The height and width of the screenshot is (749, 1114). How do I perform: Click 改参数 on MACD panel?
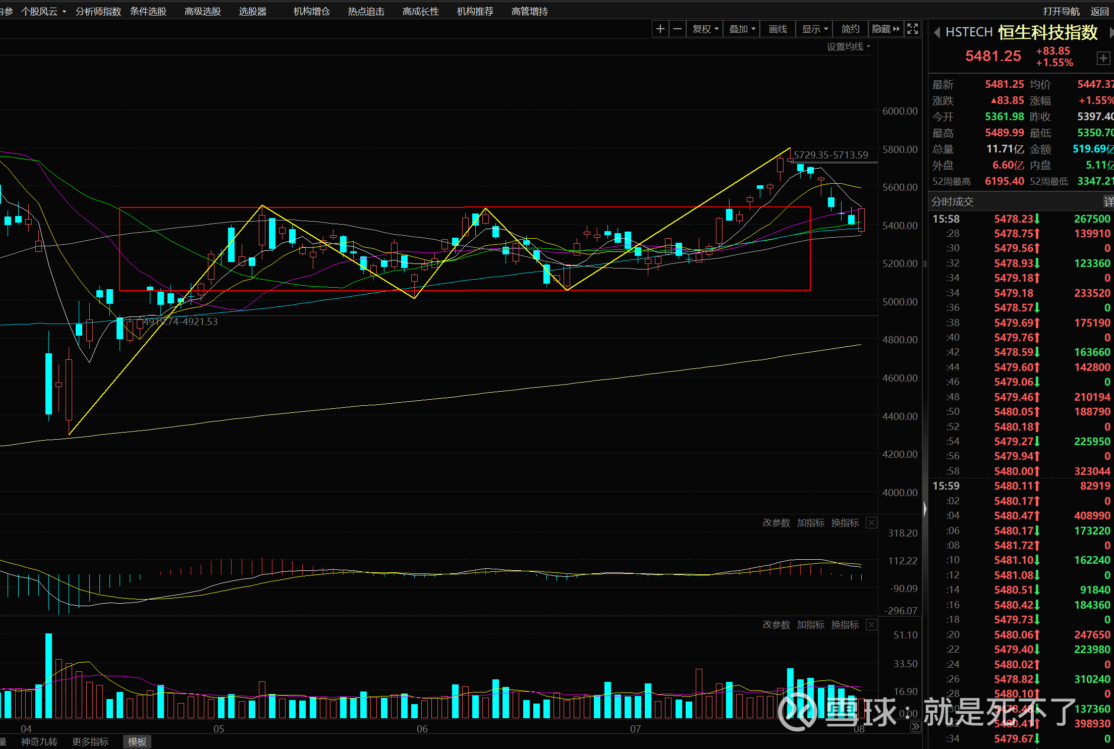776,523
